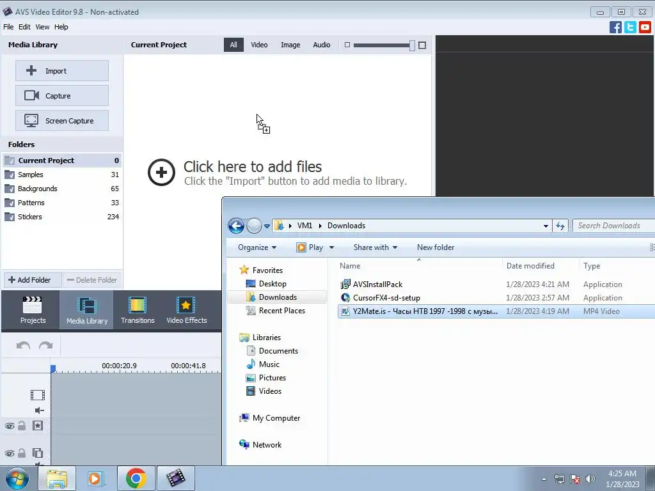Adjust the thumbnail size slider handle
The width and height of the screenshot is (655, 491).
pyautogui.click(x=413, y=45)
